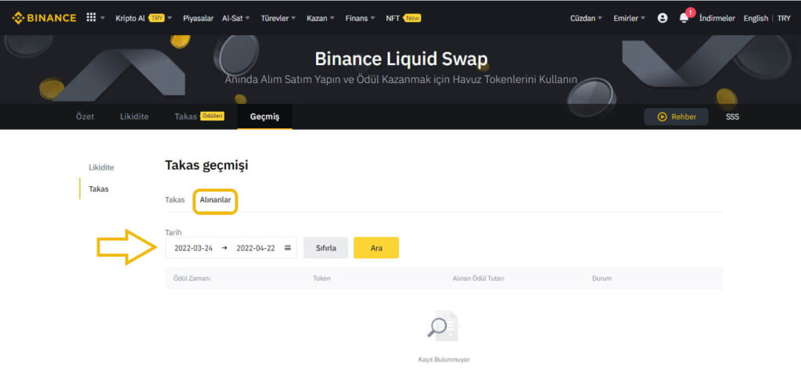Expand the Finans menu
The image size is (801, 388).
pos(360,18)
